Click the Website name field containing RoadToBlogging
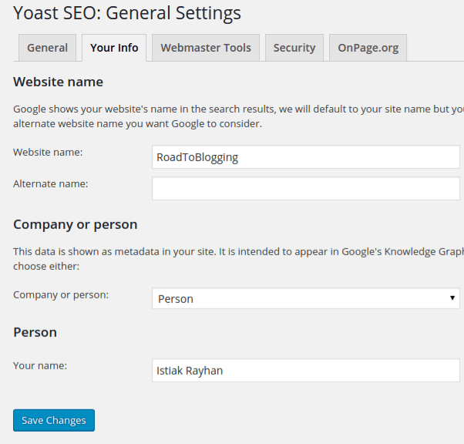 (307, 157)
